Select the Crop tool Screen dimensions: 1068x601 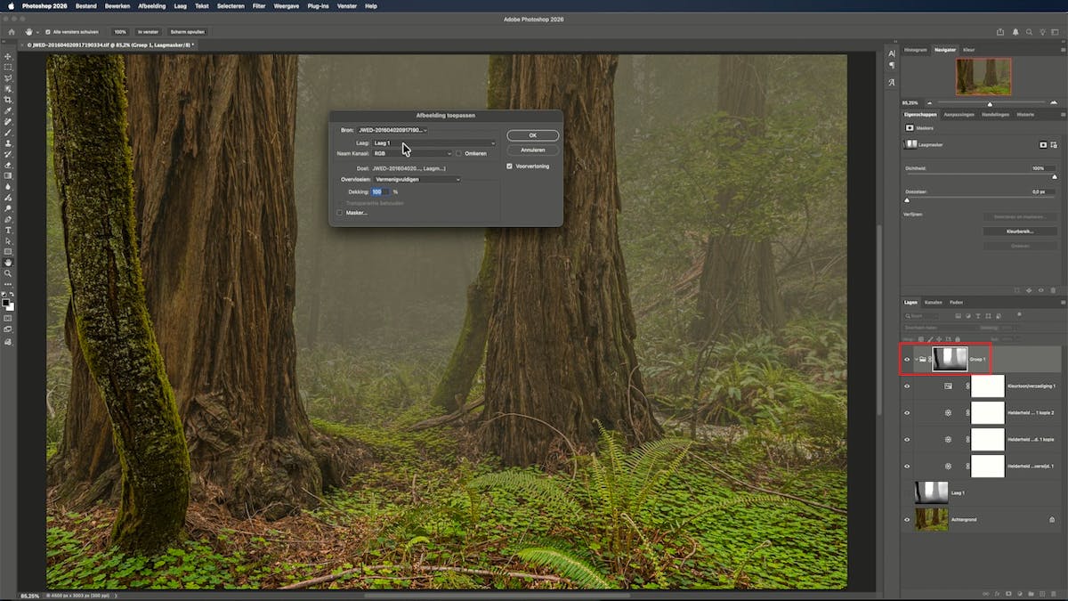[x=8, y=100]
